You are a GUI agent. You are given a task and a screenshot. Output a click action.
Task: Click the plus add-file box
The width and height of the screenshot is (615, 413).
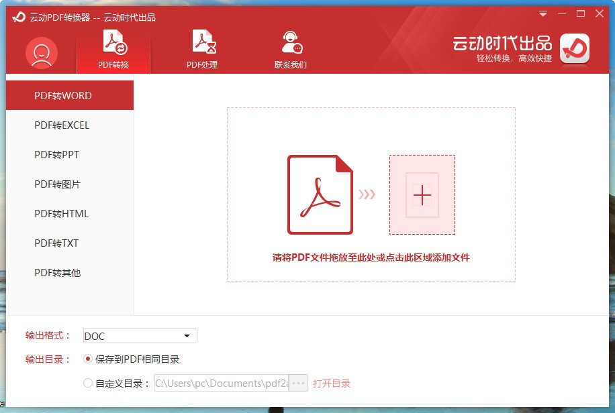coord(422,194)
